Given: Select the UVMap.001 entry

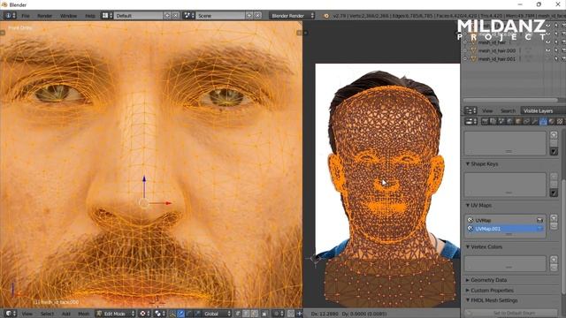Looking at the screenshot, I should coord(505,229).
